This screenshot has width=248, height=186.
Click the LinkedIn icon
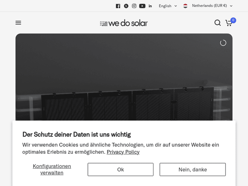150,6
